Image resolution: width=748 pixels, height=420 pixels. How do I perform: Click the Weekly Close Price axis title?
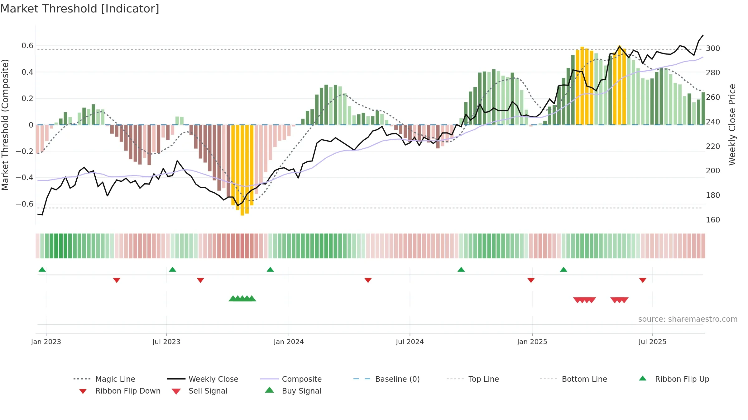pos(732,125)
